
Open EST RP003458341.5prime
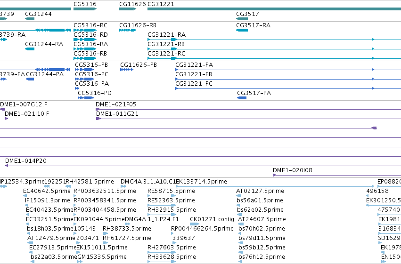(x=105, y=200)
